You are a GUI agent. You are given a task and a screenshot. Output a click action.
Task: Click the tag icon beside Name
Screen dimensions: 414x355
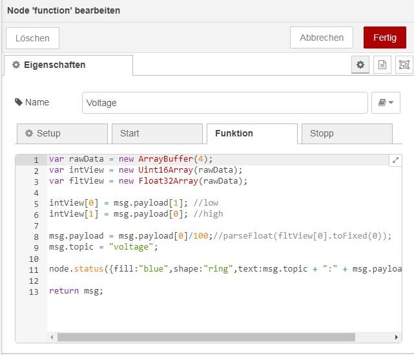point(18,102)
